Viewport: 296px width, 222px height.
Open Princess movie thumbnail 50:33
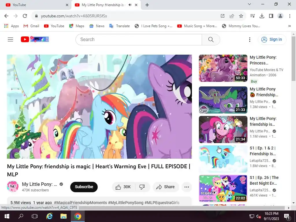point(223,68)
